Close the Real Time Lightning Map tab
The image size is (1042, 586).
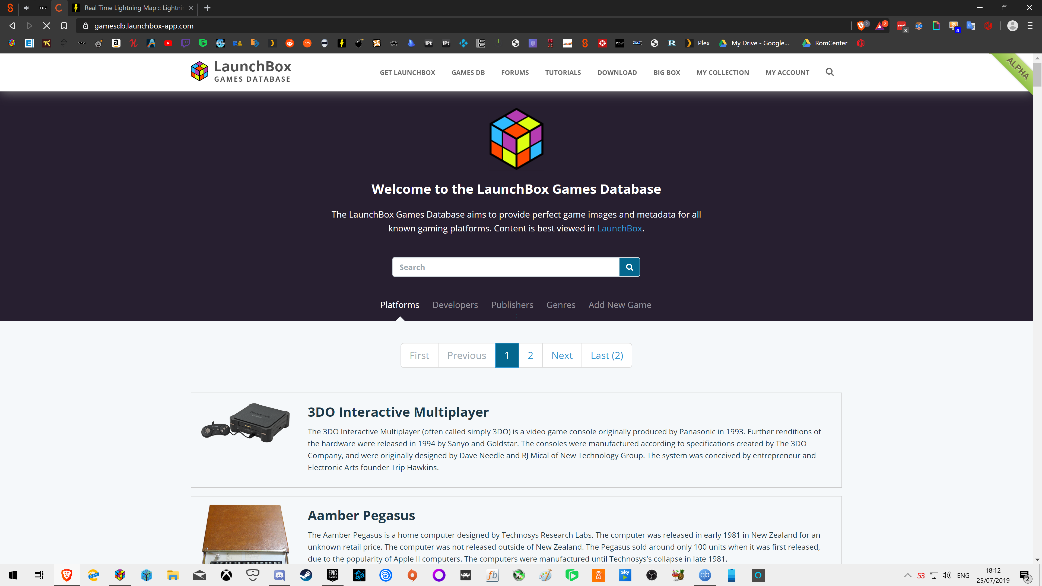pos(191,8)
